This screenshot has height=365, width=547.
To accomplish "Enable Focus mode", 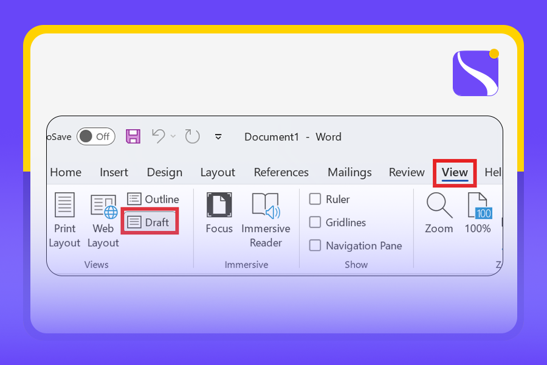I will click(219, 213).
